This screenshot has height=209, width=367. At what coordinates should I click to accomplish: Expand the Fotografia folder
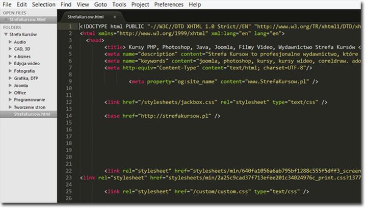tap(10, 71)
